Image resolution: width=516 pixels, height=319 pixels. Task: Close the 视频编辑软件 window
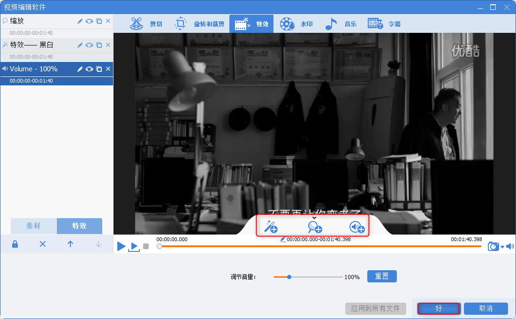pyautogui.click(x=507, y=7)
